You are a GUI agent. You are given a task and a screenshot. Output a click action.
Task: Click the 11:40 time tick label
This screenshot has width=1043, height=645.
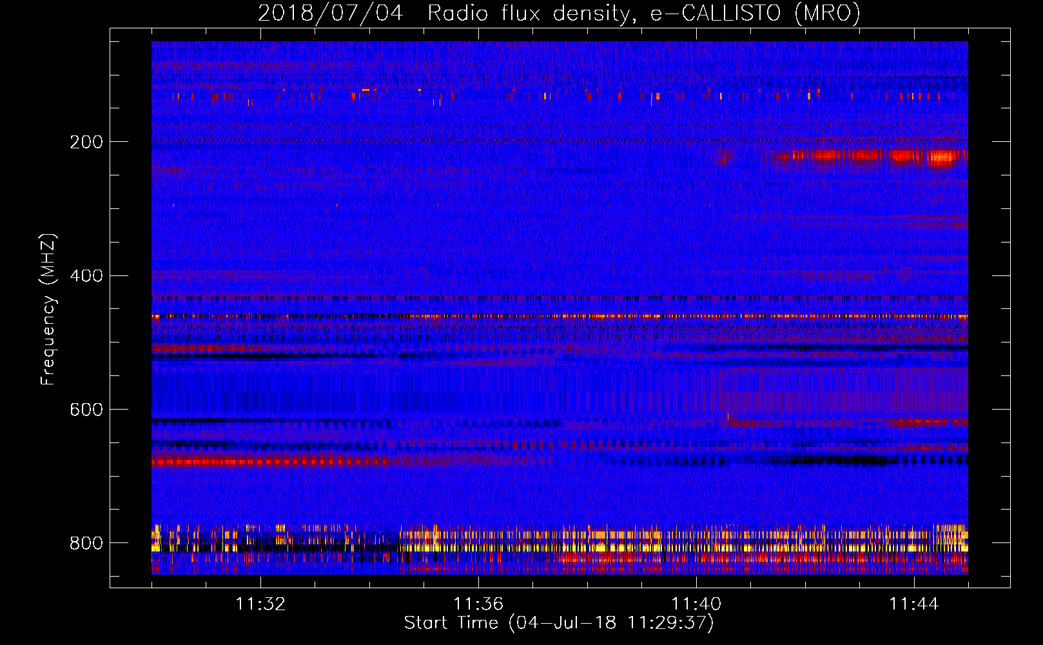pos(696,604)
